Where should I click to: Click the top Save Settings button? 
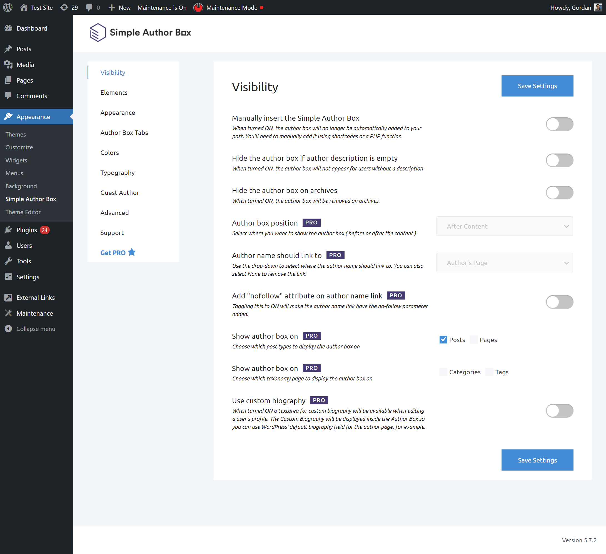(537, 86)
